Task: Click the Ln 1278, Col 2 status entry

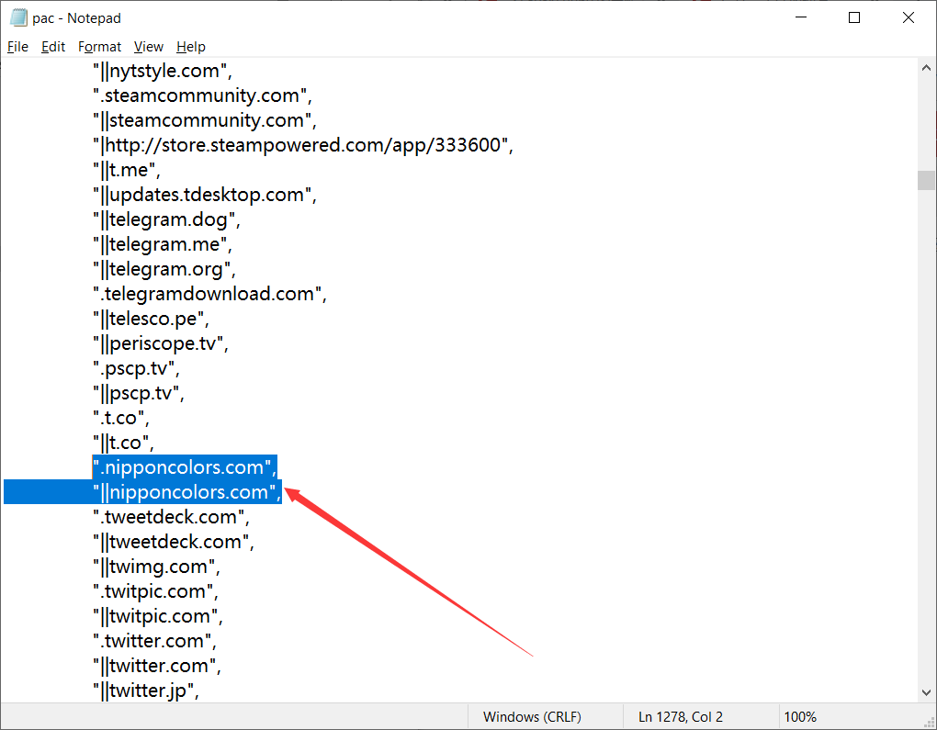Action: 681,717
